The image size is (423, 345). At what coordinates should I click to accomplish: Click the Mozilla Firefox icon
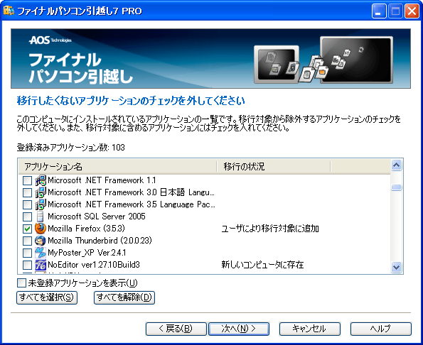click(41, 229)
